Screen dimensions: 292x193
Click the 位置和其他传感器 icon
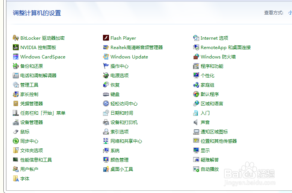[x=196, y=141]
